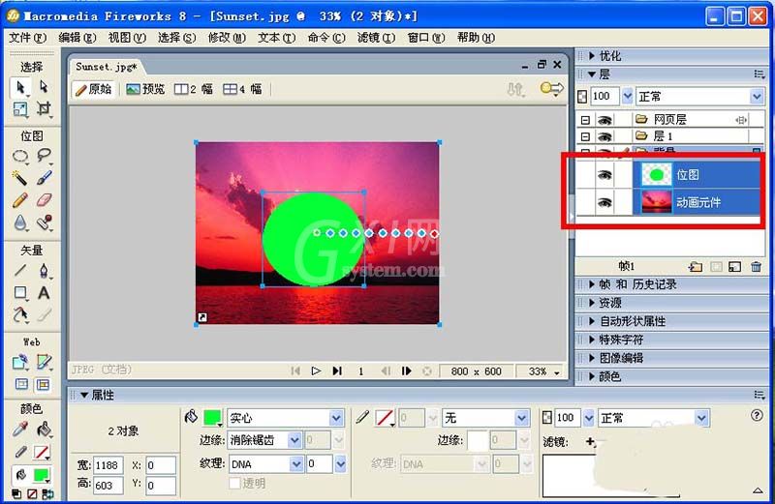Open the properties fill color swatch

pyautogui.click(x=212, y=418)
